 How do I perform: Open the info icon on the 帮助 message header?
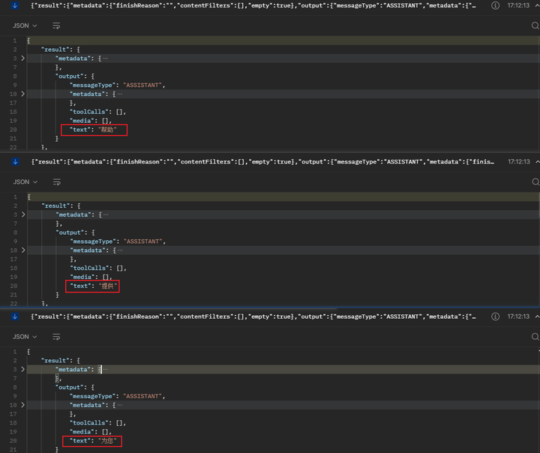[495, 5]
